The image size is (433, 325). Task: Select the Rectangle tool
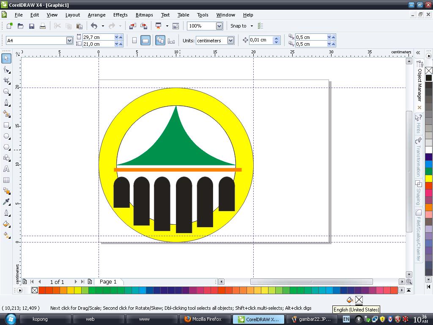tap(6, 125)
